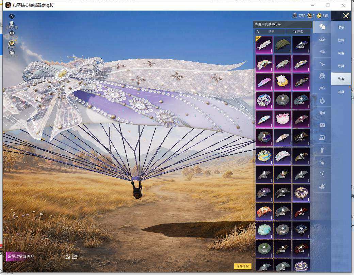Maximize the 和平精英模拟器高清版 emulator window
Image resolution: width=354 pixels, height=275 pixels.
(x=328, y=5)
